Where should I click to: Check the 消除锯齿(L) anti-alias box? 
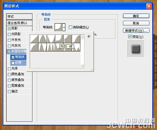coord(70,27)
